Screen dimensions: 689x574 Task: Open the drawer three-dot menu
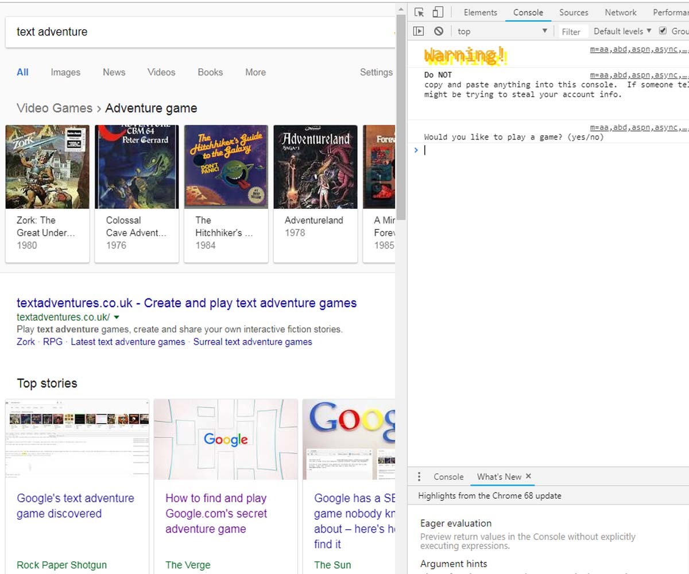419,476
